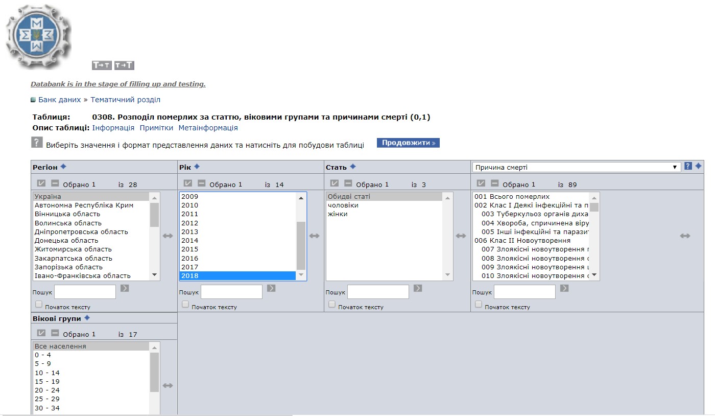715x416 pixels.
Task: Select all values in Регіон list
Action: tap(41, 183)
